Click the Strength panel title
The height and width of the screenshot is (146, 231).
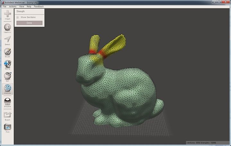tap(21, 11)
